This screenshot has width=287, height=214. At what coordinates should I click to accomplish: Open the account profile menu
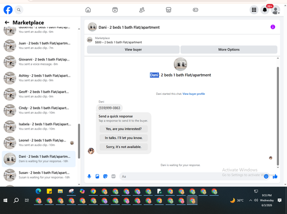tap(276, 10)
